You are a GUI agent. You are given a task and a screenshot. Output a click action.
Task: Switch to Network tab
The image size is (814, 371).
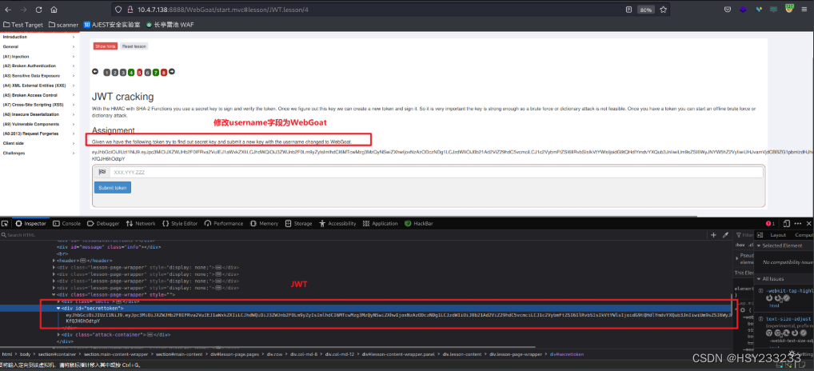coord(141,224)
